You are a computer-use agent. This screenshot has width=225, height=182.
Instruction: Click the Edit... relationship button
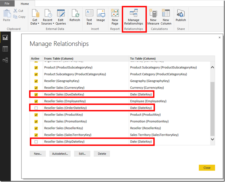[x=82, y=154]
